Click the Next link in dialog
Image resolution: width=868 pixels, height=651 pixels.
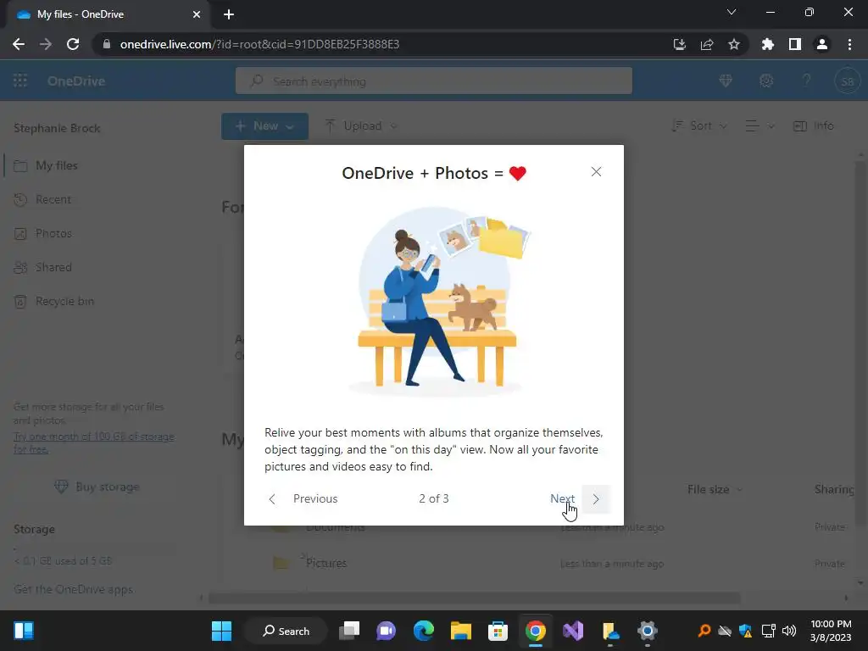coord(563,498)
